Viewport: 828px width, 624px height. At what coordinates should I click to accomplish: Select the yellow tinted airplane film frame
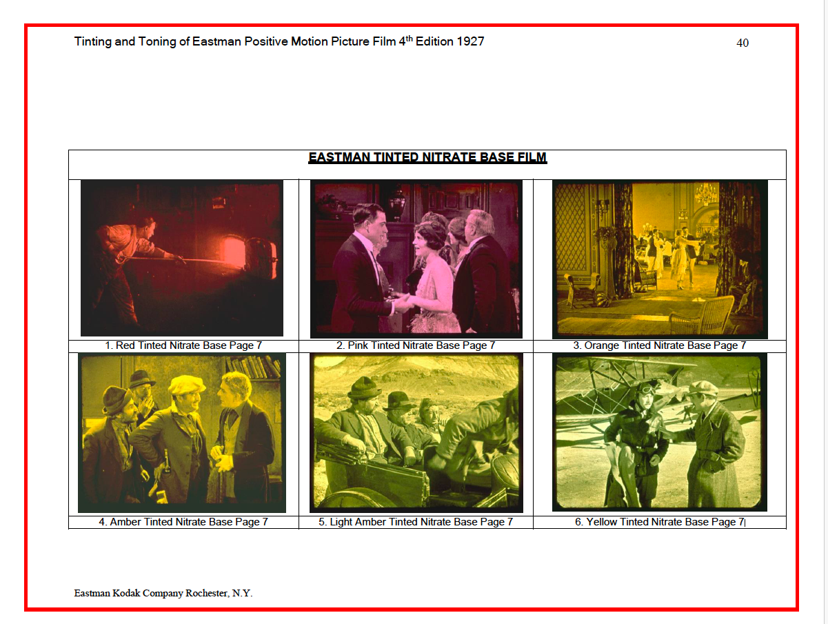[x=660, y=432]
